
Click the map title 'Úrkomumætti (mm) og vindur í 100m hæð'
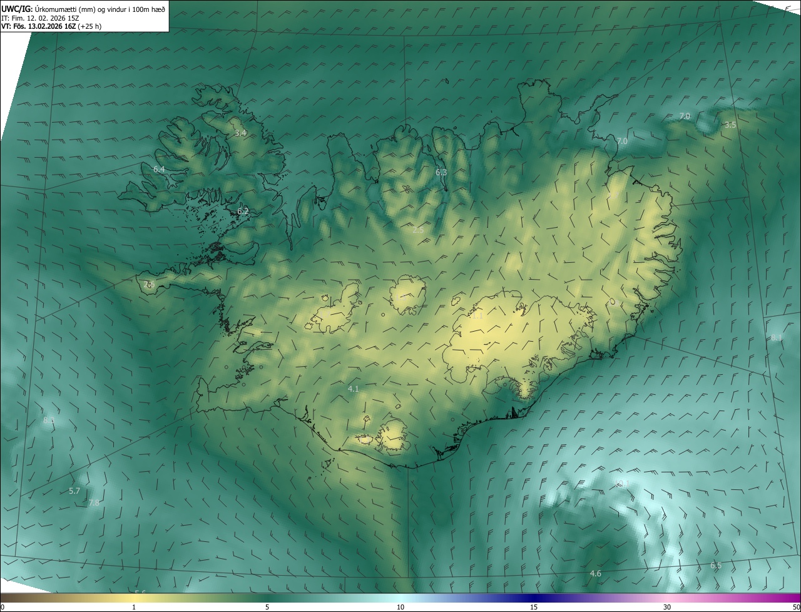[x=100, y=9]
